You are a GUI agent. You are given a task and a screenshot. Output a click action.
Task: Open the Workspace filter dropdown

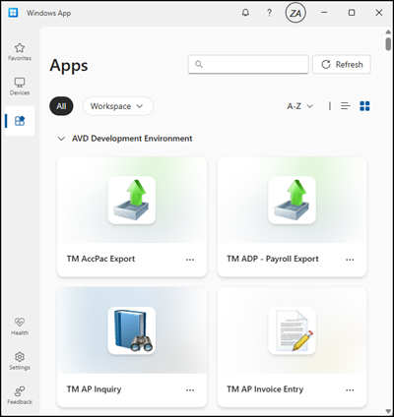click(x=118, y=106)
